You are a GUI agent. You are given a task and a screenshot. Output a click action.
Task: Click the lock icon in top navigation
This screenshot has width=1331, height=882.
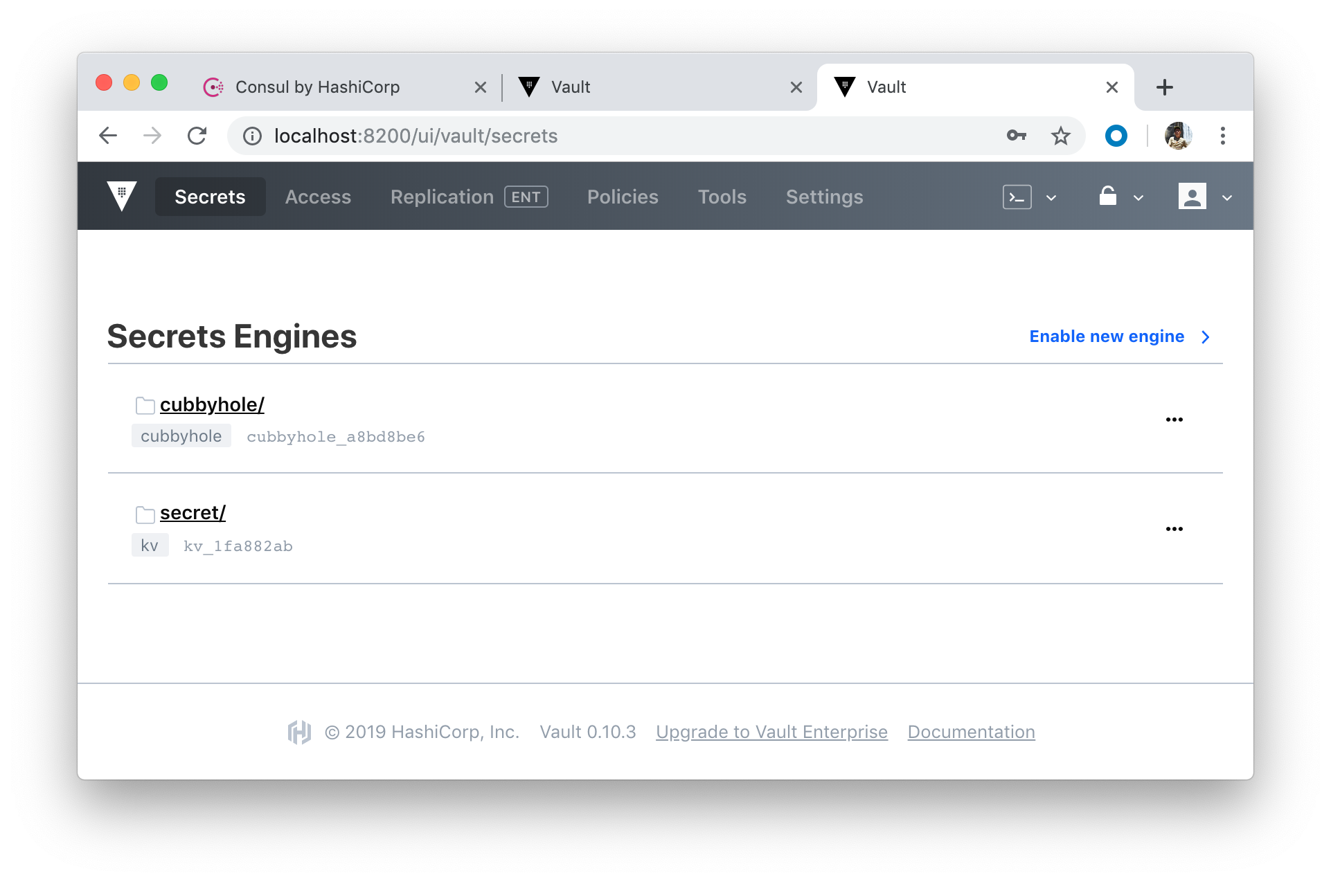click(1109, 196)
